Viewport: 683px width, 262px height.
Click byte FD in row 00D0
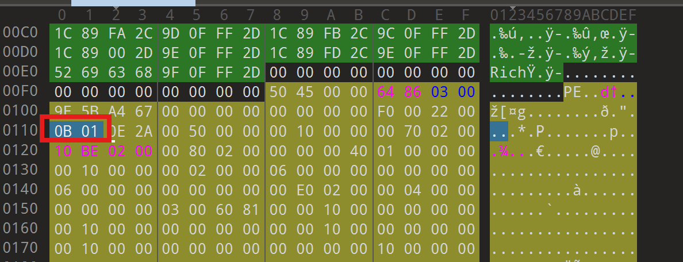[331, 53]
